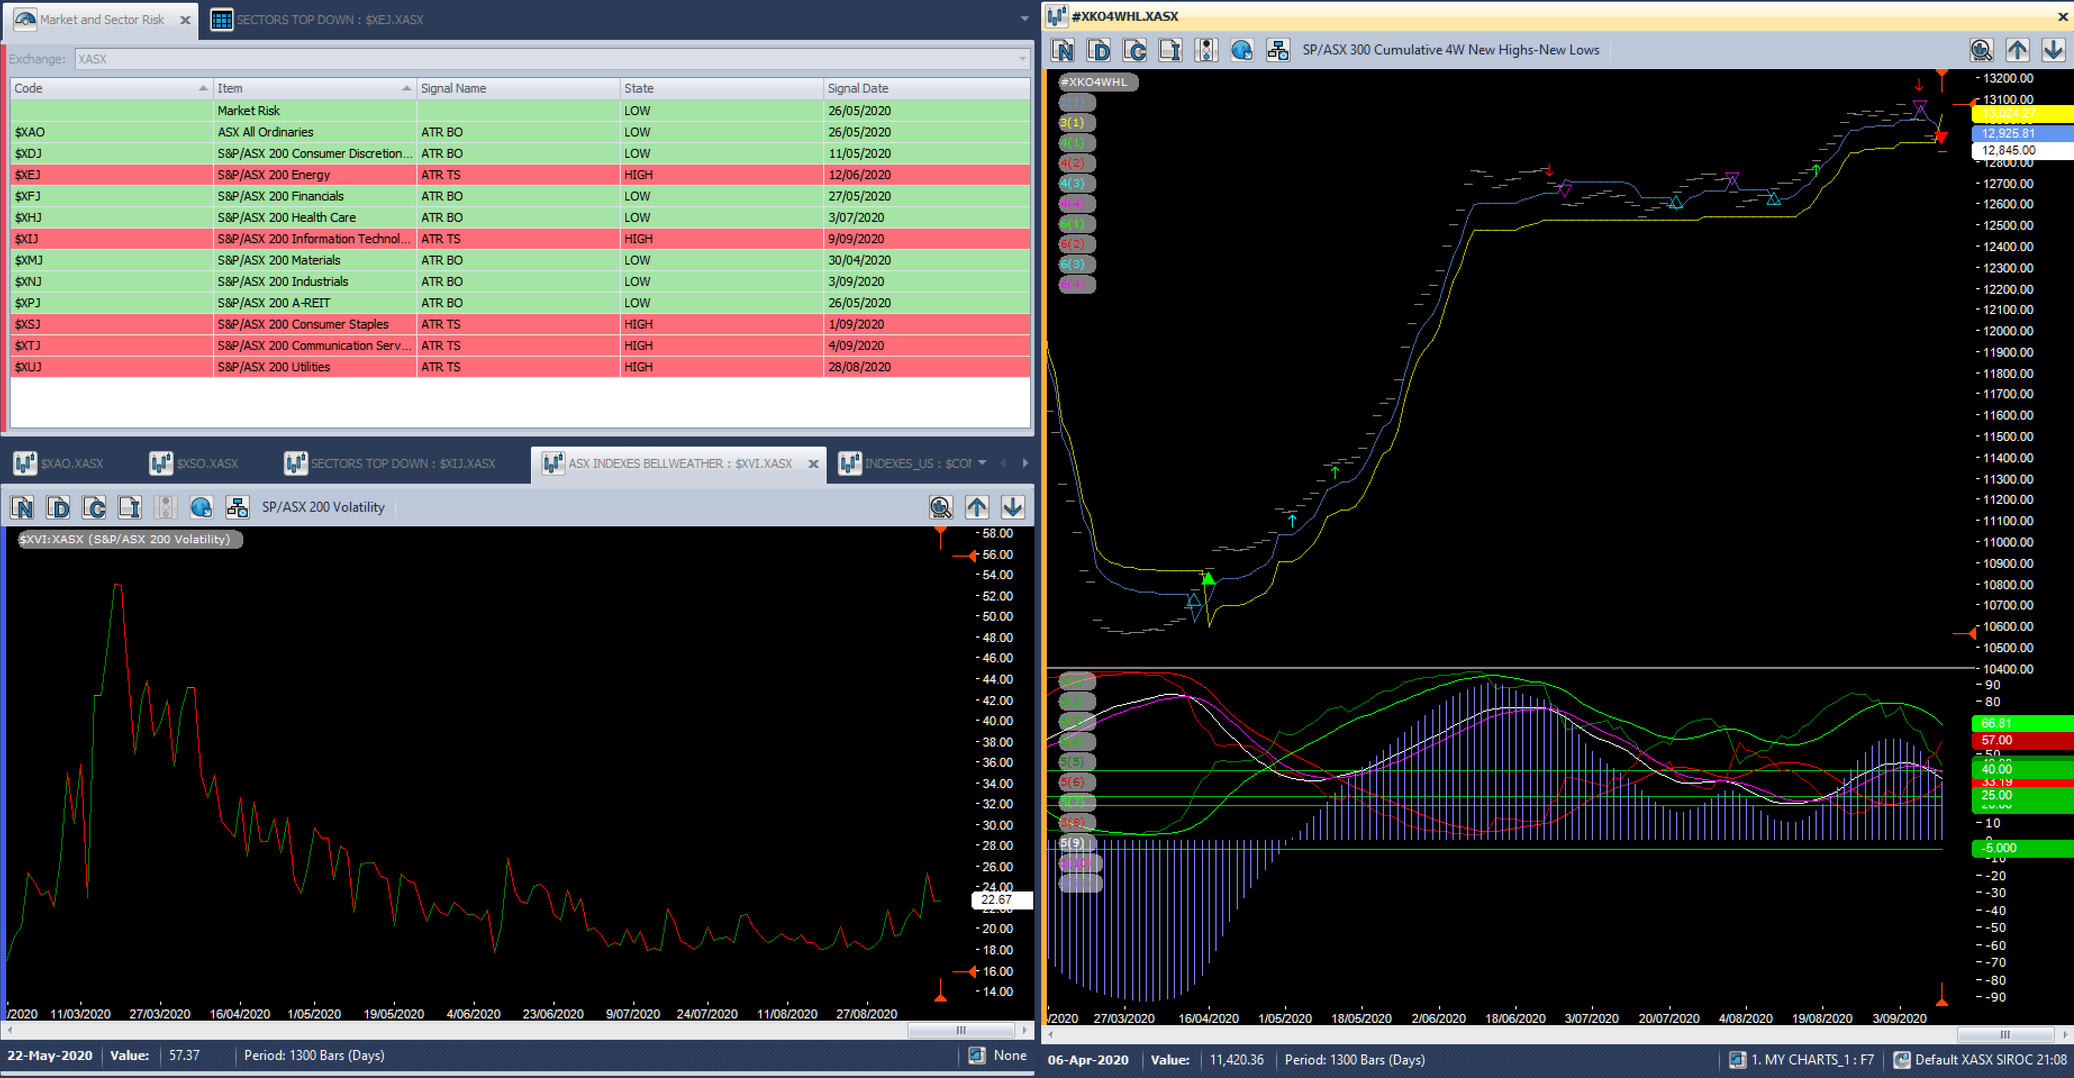The width and height of the screenshot is (2074, 1078).
Task: Click the up arrow icon in XKO4WHL toolbar
Action: point(2018,50)
